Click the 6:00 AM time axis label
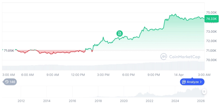 pyautogui.click(x=27, y=75)
